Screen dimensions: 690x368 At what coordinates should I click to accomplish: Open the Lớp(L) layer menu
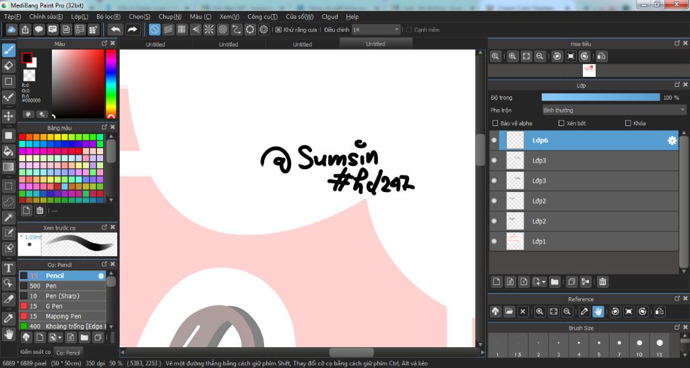click(80, 17)
